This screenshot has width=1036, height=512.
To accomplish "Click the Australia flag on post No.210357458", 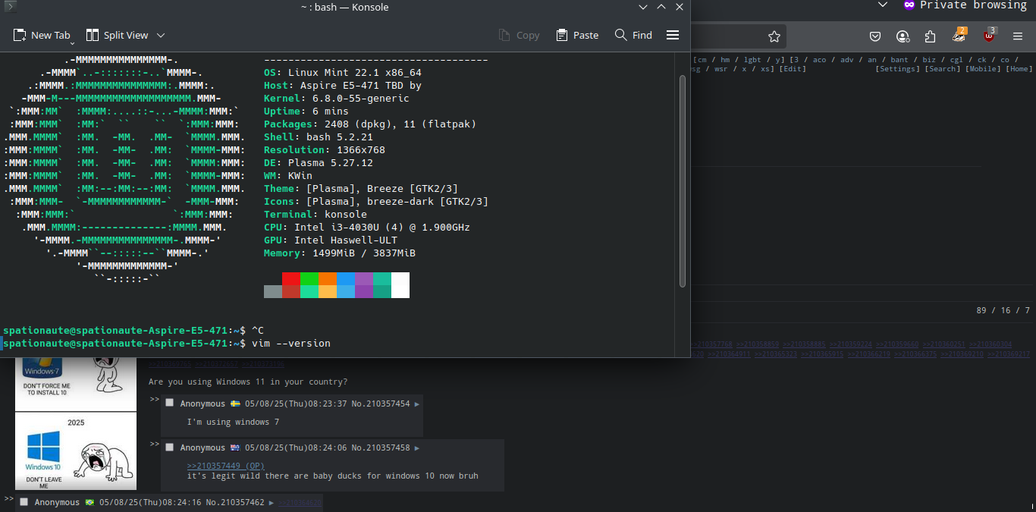I will pos(235,448).
